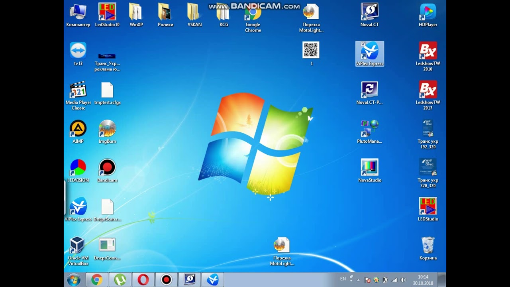
Task: Click the LEDVISION desktop shortcut
Action: click(78, 171)
